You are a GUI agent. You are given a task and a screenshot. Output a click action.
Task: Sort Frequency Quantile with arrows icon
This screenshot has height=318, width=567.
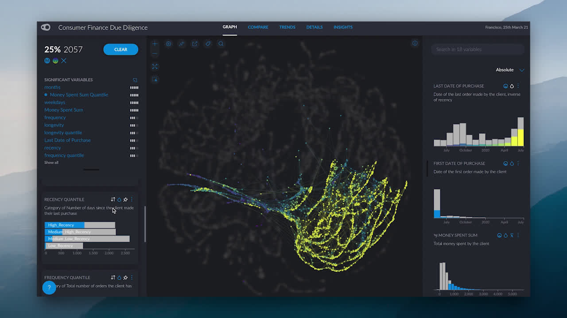[113, 277]
